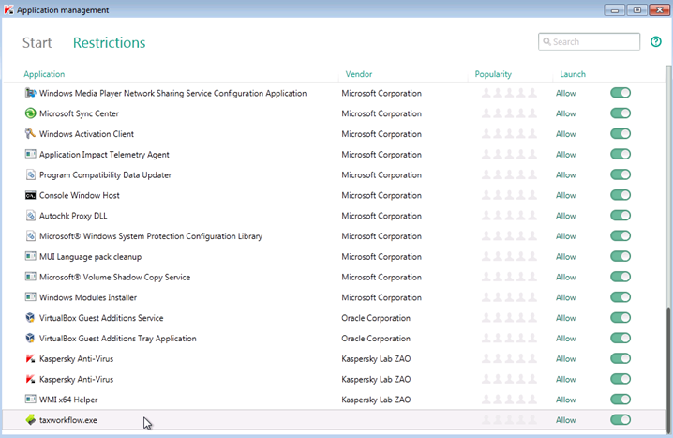Viewport: 673px width, 438px height.
Task: Click the Windows Modules Installer icon
Action: (30, 297)
